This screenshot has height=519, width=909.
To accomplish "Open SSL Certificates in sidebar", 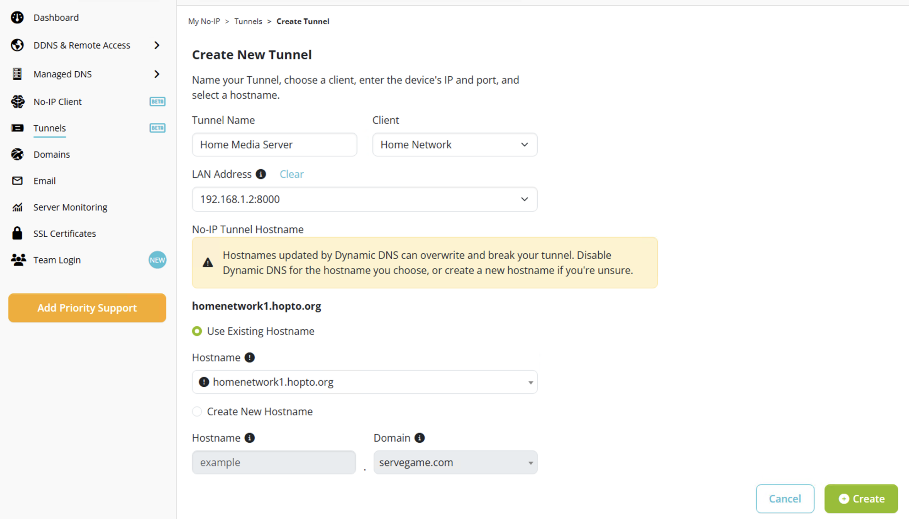I will coord(65,233).
